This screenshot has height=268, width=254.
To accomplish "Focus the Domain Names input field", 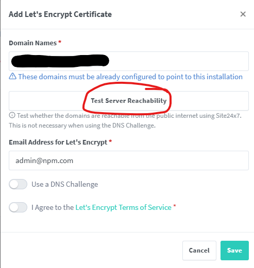I will coord(129,61).
